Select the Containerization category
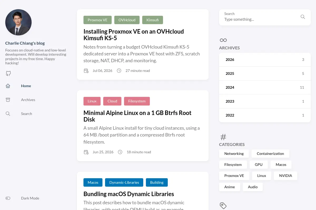 click(270, 154)
